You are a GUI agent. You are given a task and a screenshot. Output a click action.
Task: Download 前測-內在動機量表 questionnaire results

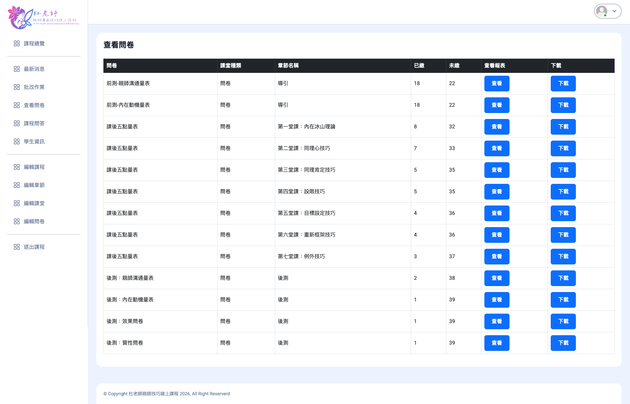point(563,105)
